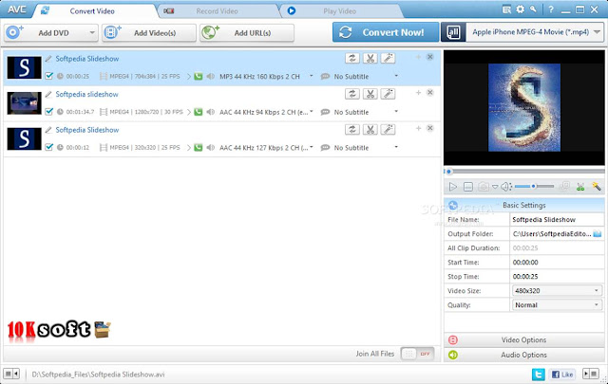Click pencil icon next to Softpedia slideshow second row

48,95
